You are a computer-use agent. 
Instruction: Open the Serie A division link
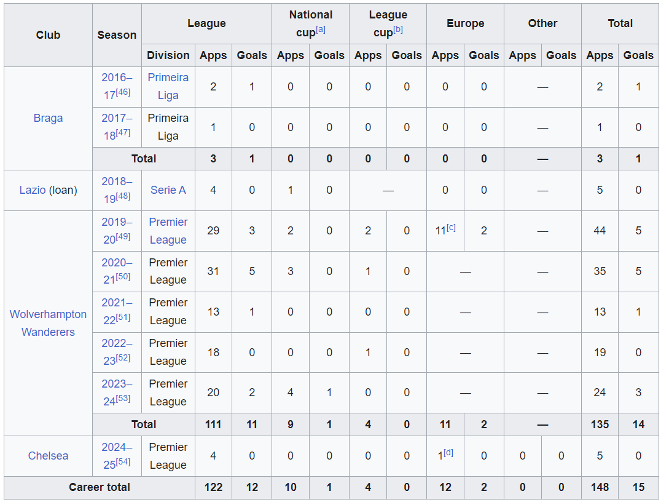(168, 190)
